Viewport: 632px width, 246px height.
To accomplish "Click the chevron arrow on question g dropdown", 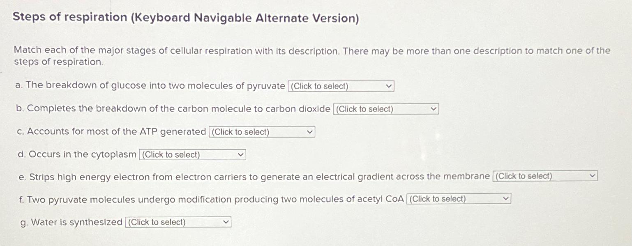I will [226, 221].
